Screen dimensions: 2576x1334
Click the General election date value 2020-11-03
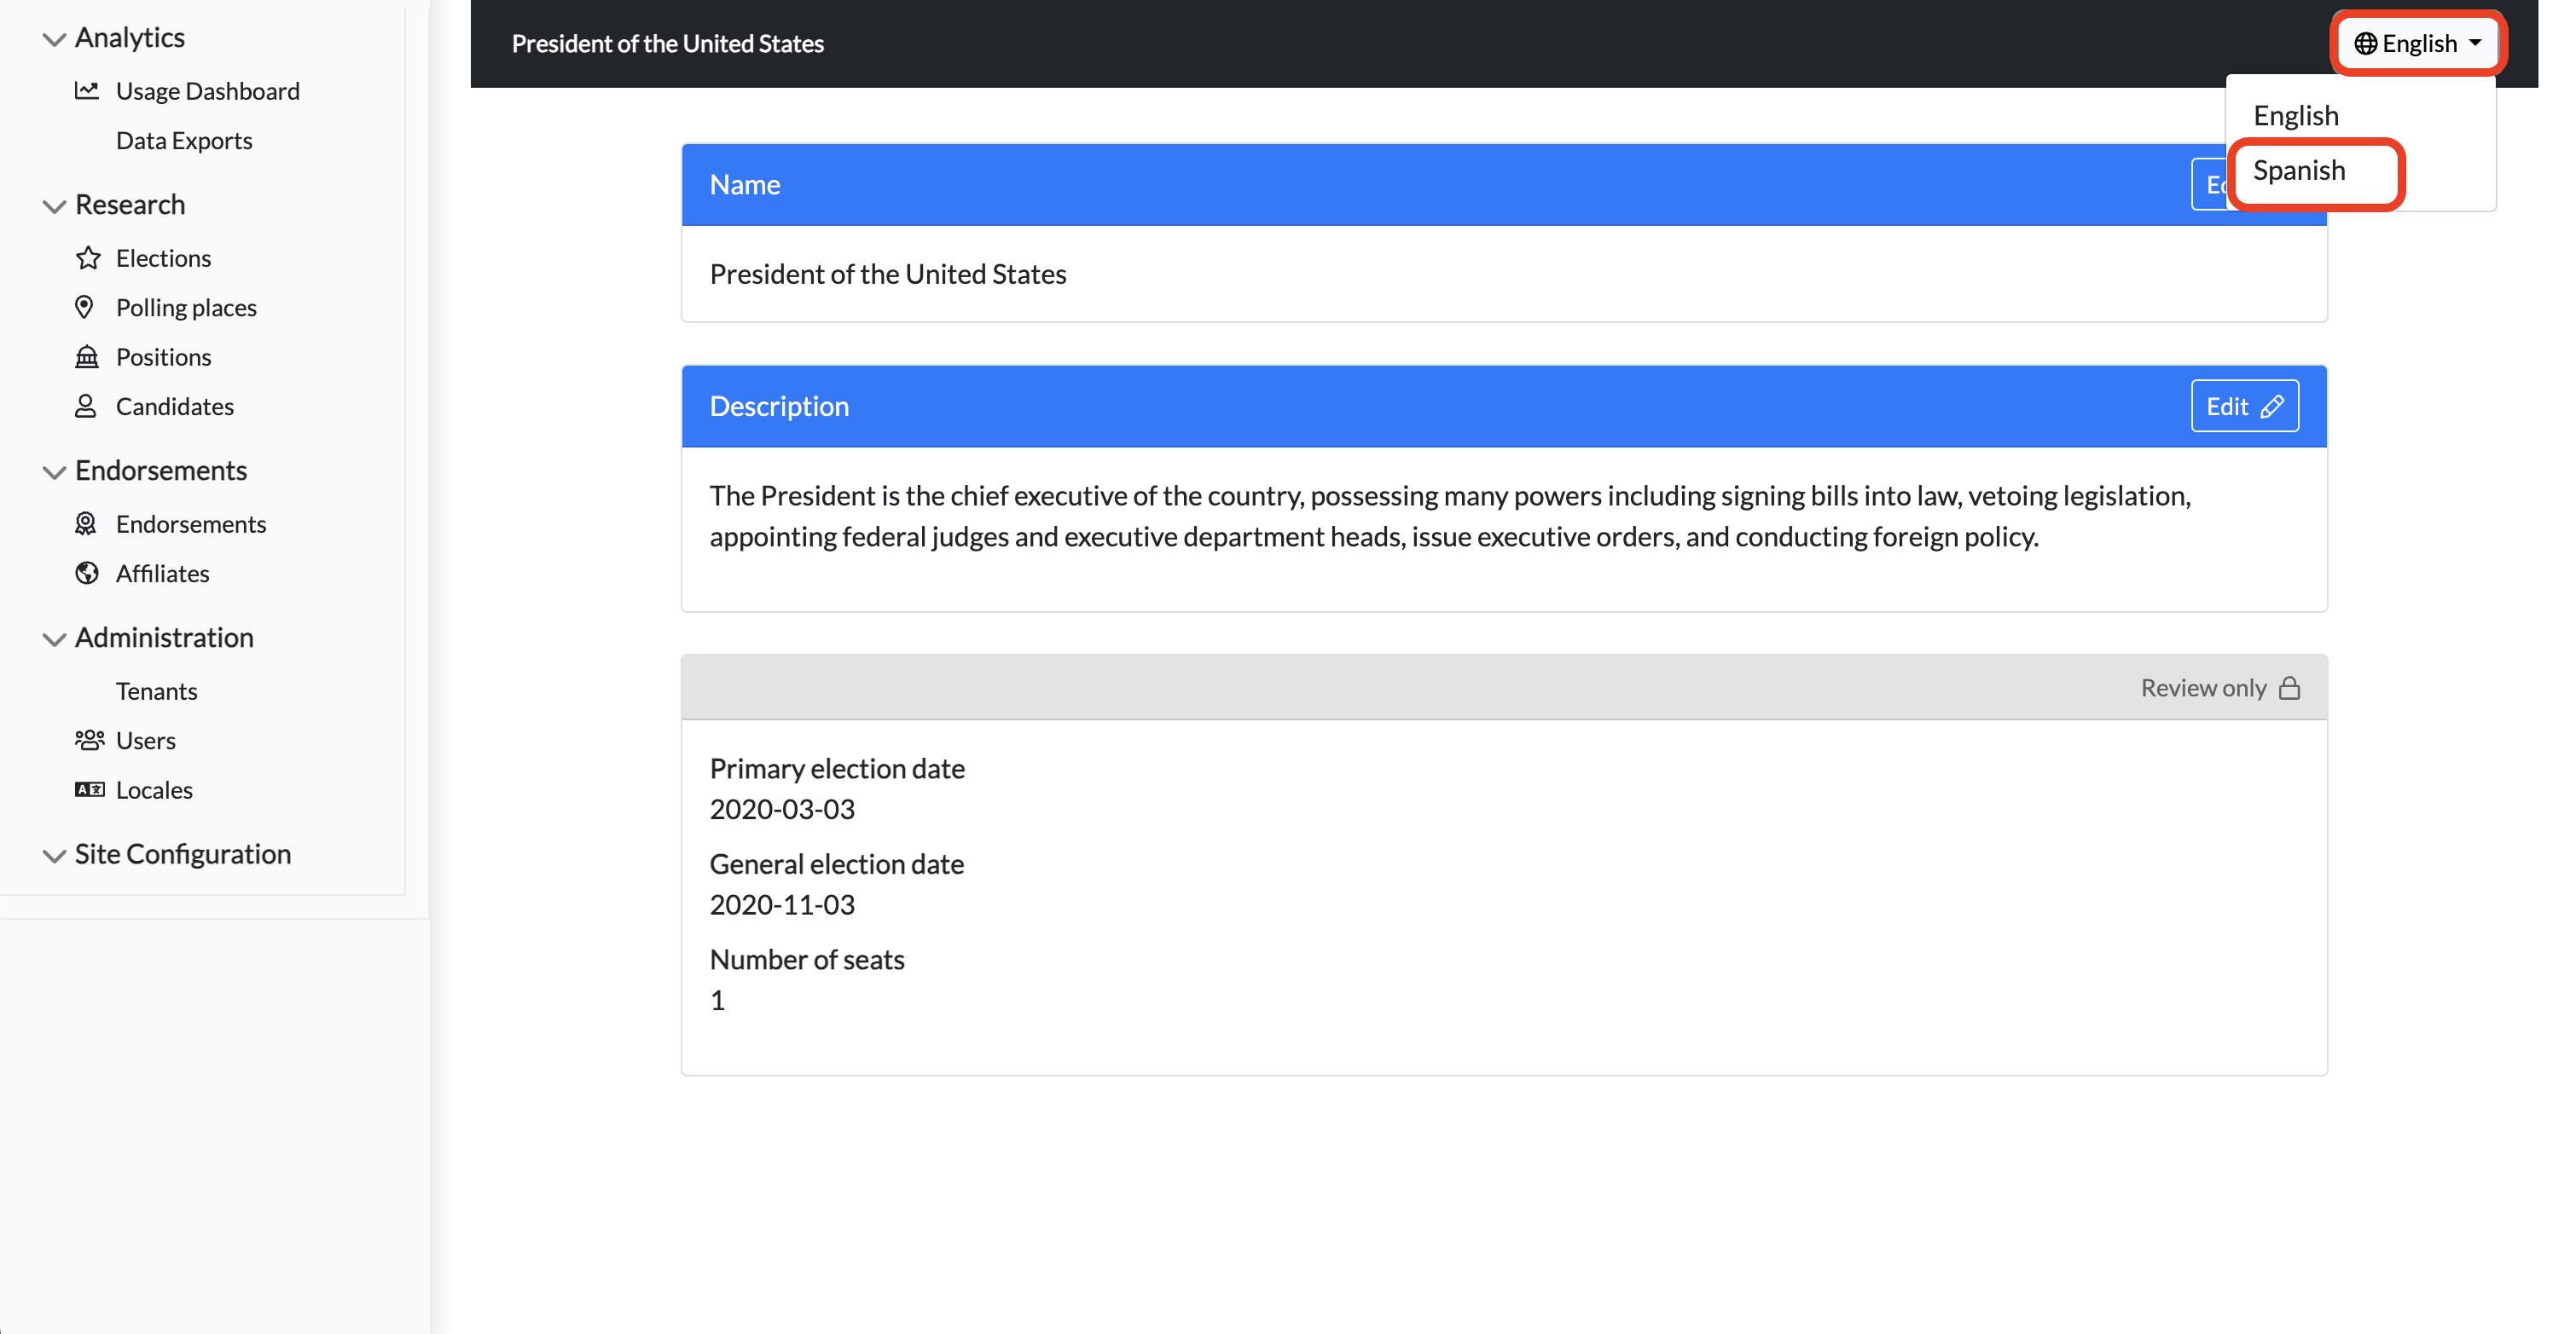coord(782,904)
